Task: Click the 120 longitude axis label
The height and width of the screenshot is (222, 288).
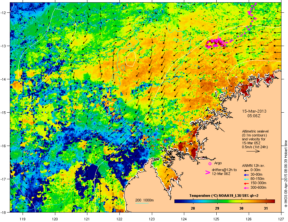Action: [55, 219]
